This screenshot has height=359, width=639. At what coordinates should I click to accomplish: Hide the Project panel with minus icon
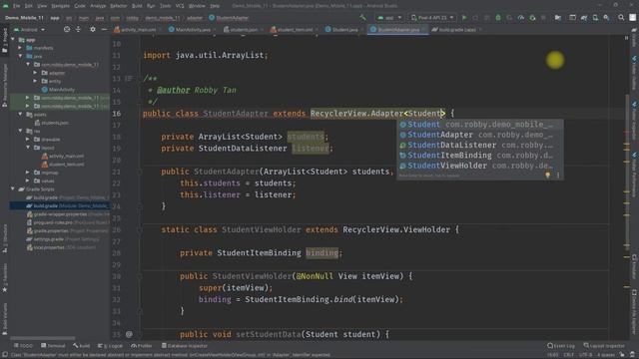pos(104,29)
